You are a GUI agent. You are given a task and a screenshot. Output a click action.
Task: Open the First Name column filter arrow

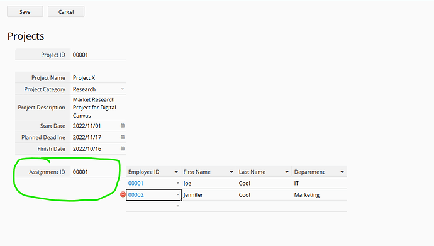pos(231,172)
